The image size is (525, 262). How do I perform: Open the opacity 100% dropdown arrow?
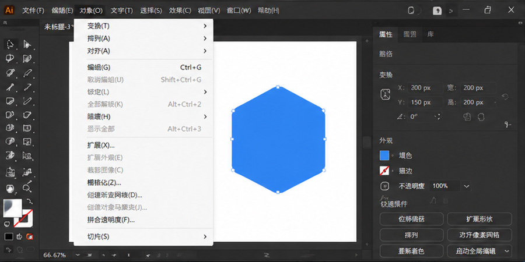click(x=467, y=186)
